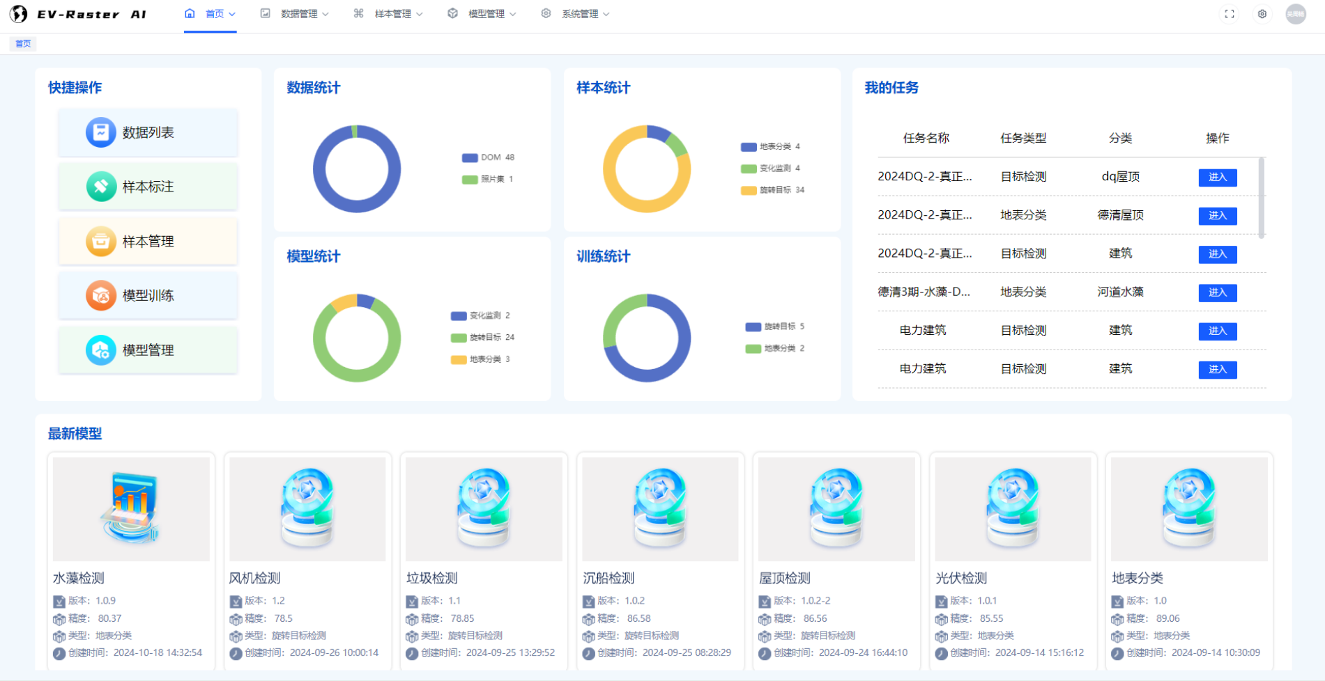1325x681 pixels.
Task: Click precision value 89.06 on 地表分类 card
Action: click(1168, 618)
